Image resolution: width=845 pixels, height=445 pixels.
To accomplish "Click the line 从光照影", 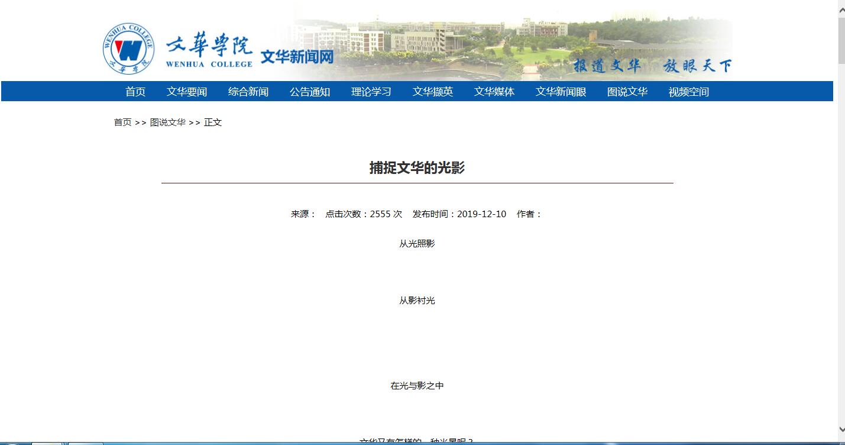I will pos(417,244).
